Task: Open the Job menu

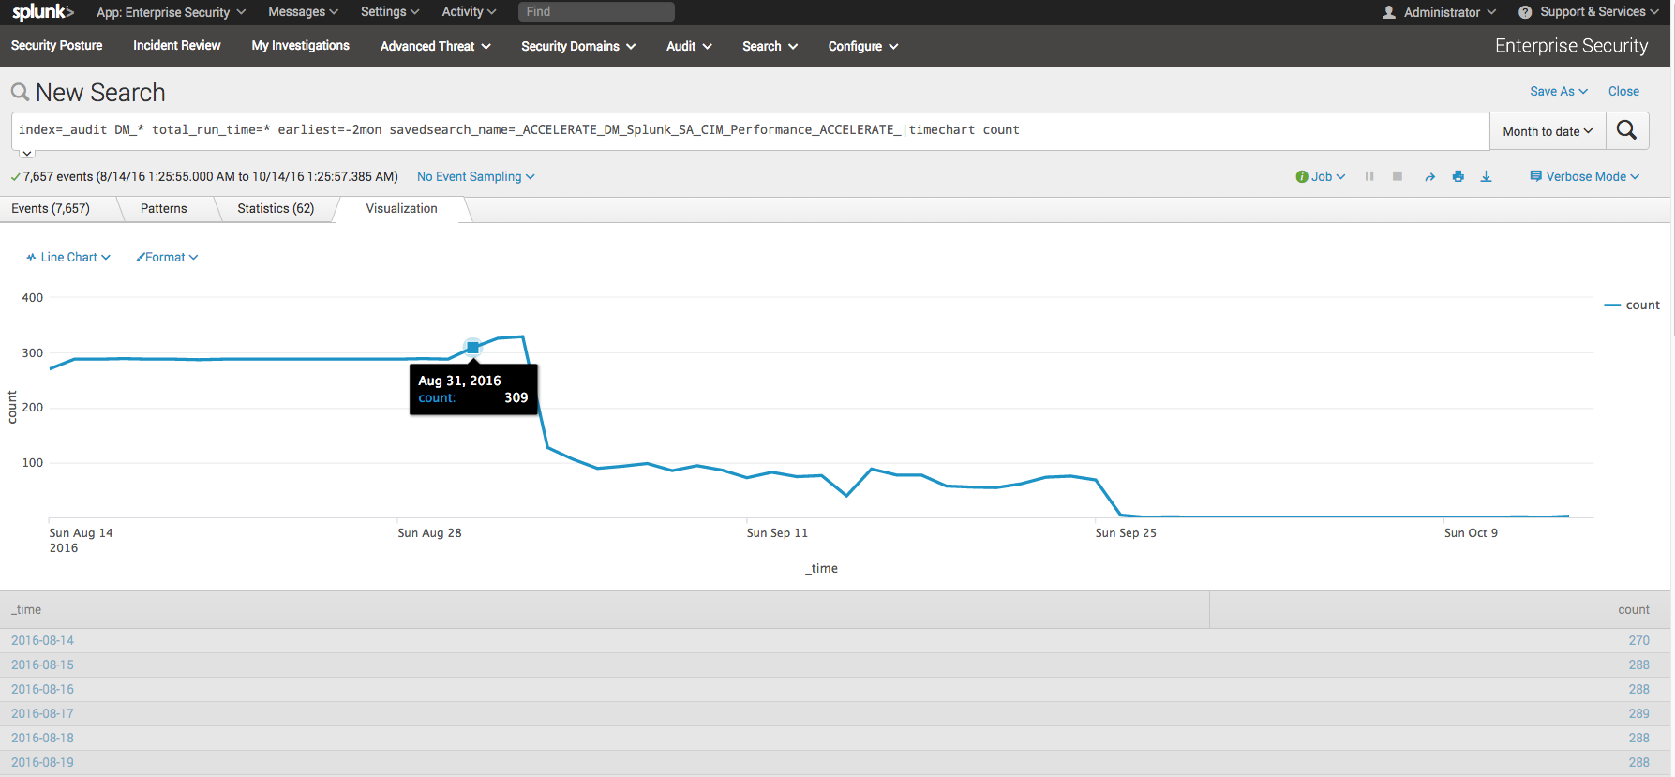Action: [x=1321, y=176]
